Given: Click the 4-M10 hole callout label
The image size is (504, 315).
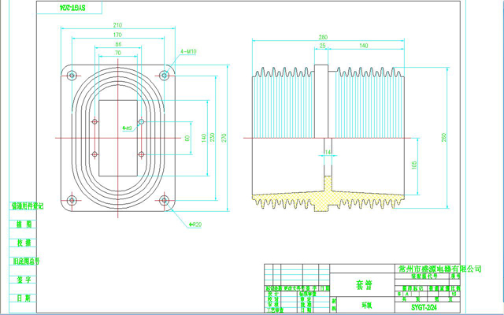Looking at the screenshot, I should tap(188, 52).
